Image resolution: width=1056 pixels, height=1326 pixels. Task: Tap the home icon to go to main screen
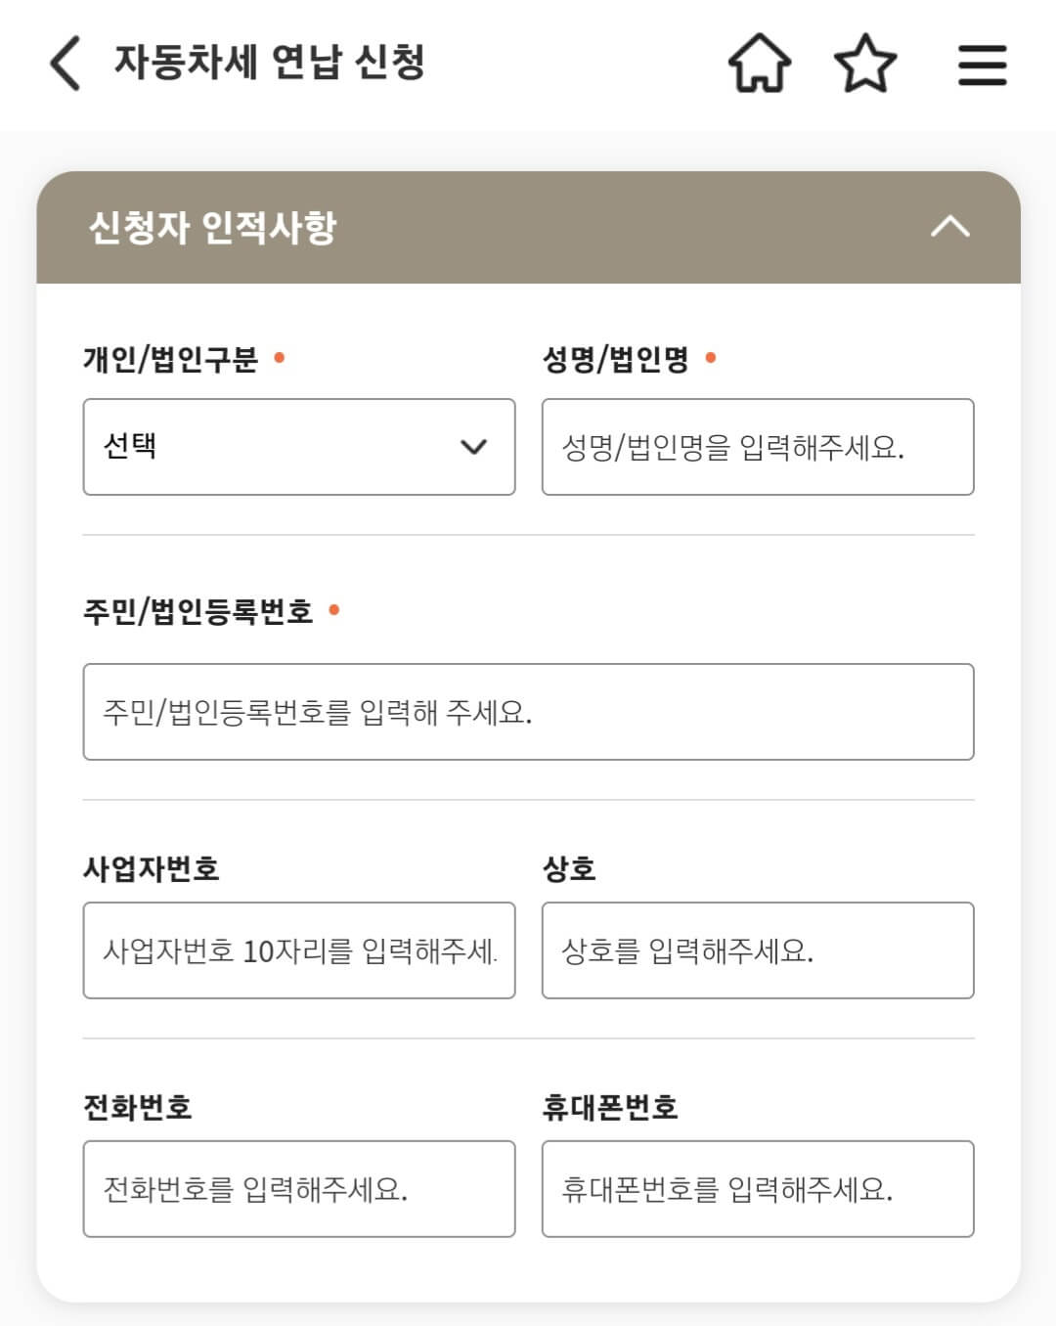(x=762, y=66)
